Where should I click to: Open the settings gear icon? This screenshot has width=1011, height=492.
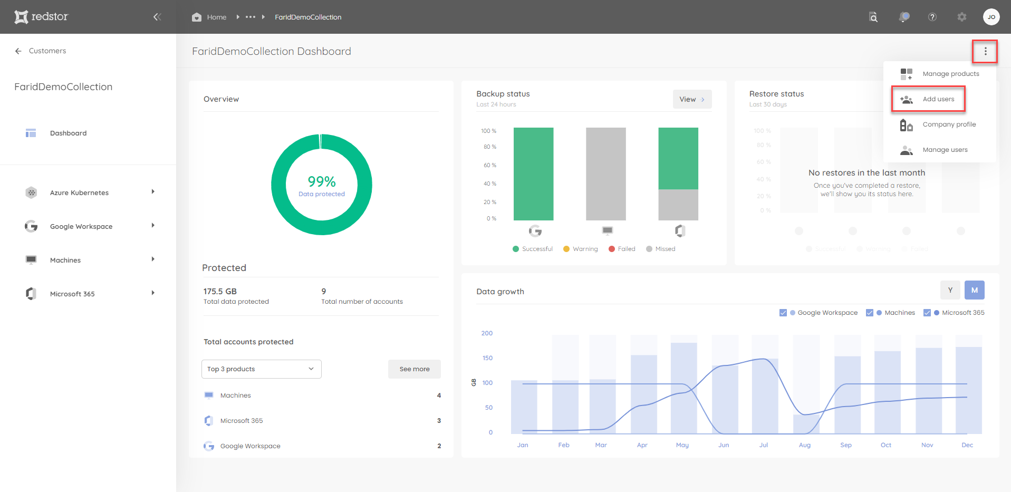click(x=962, y=17)
